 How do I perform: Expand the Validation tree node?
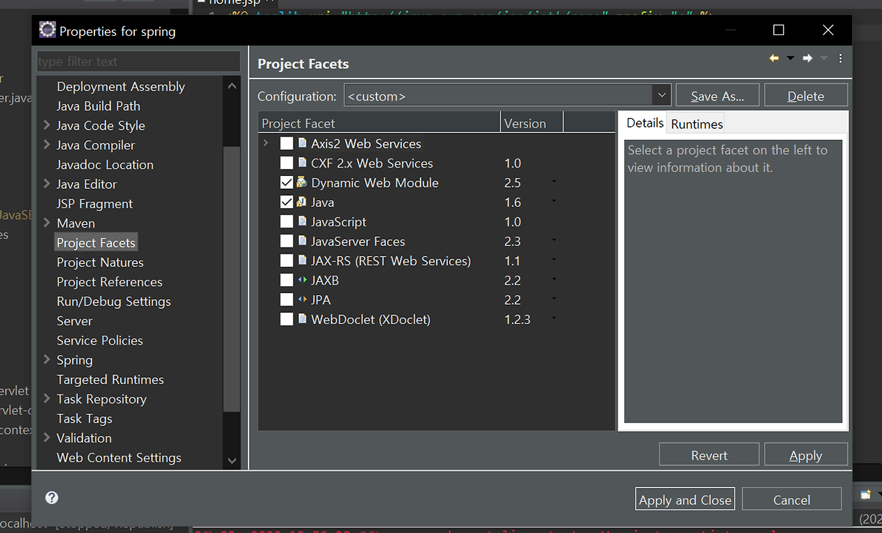pyautogui.click(x=47, y=438)
